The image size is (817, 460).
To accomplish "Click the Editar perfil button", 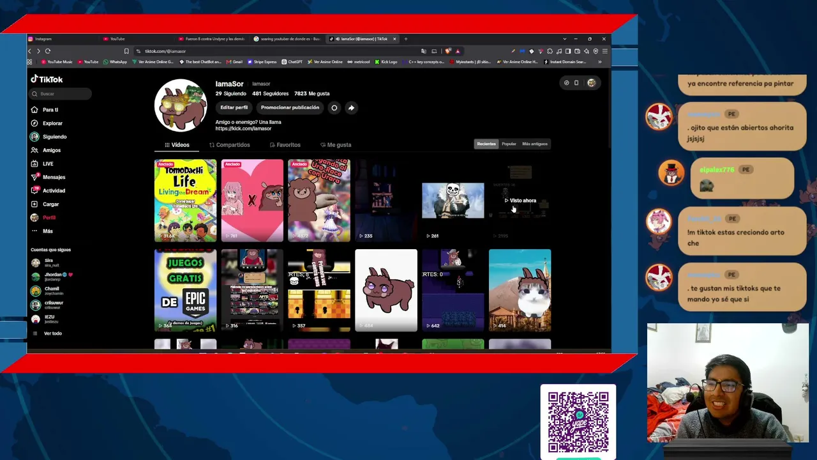I will (234, 107).
